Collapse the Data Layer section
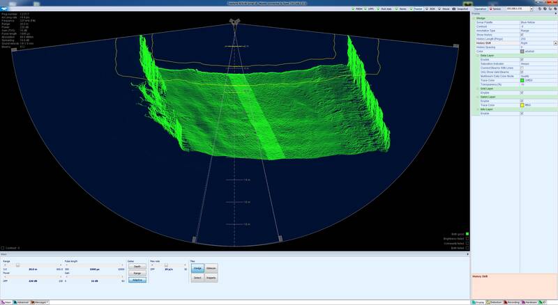 pos(478,56)
